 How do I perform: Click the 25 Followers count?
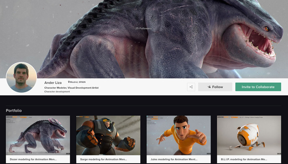click(x=143, y=28)
